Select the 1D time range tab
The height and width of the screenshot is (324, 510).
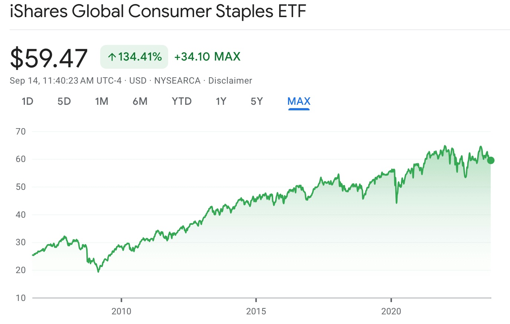click(x=27, y=101)
